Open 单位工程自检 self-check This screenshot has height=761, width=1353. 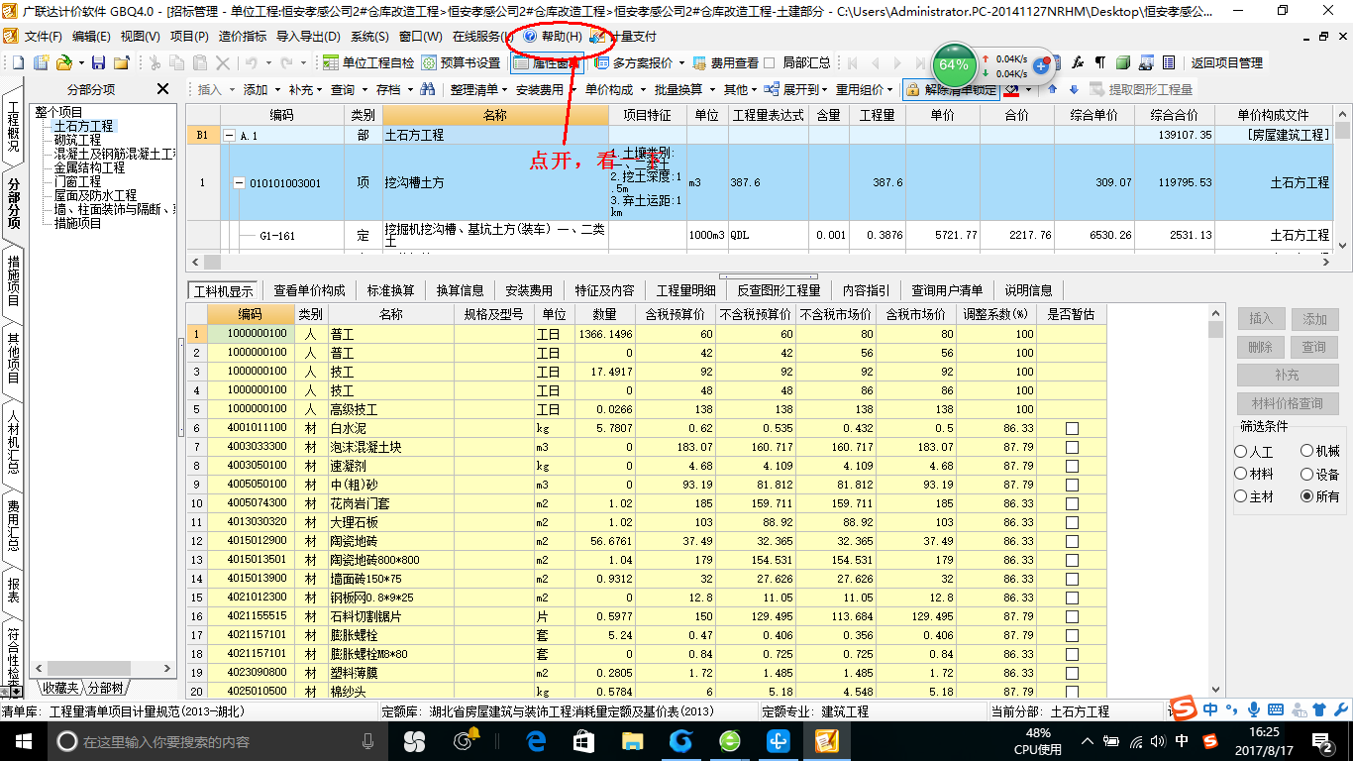(x=368, y=63)
